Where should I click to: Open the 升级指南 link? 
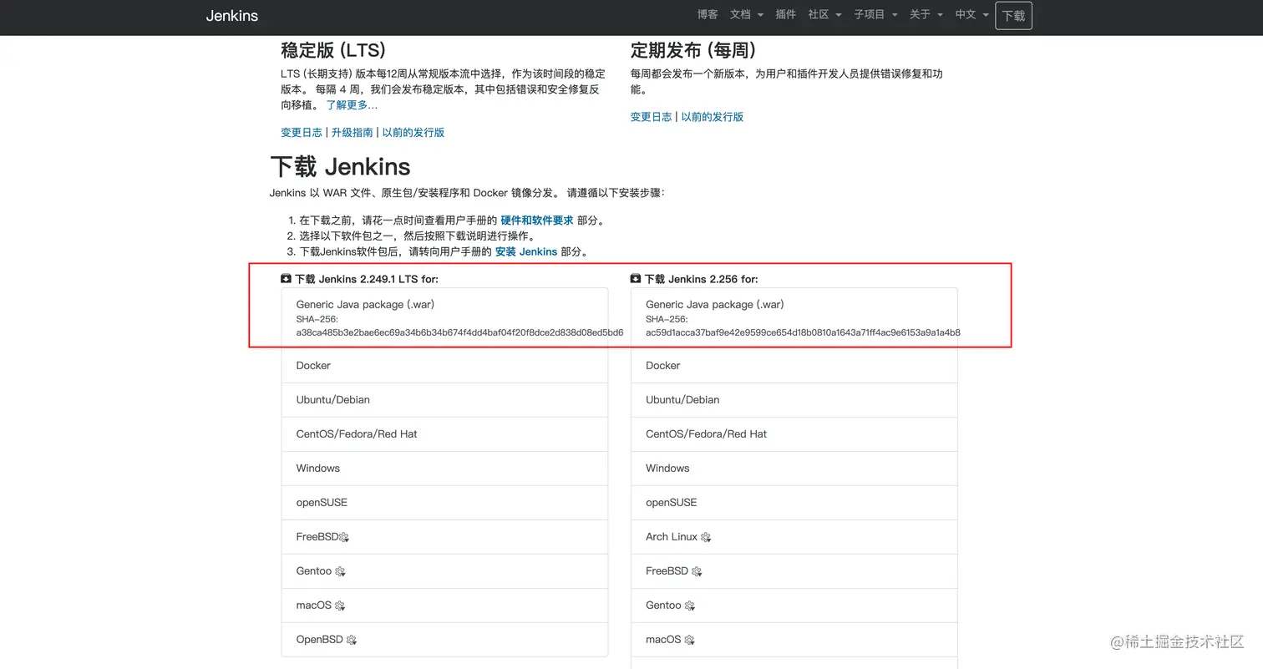tap(353, 133)
